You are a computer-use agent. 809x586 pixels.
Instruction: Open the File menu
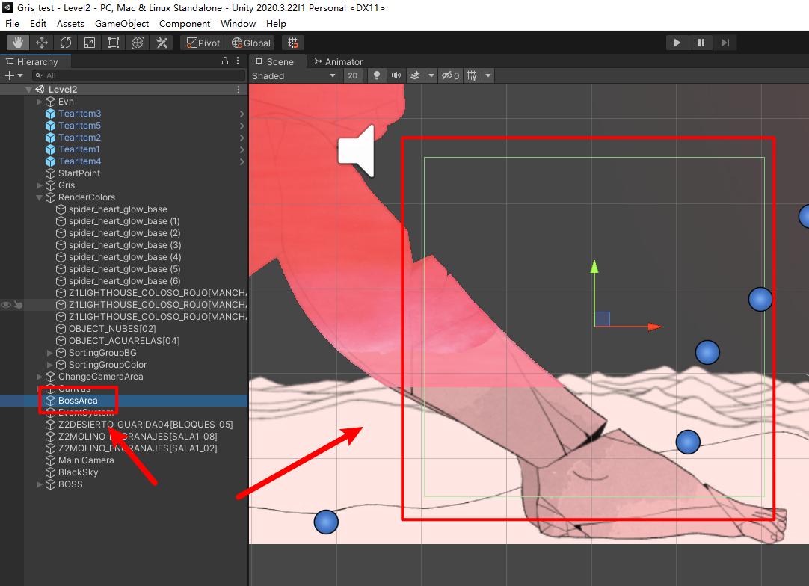pos(12,24)
